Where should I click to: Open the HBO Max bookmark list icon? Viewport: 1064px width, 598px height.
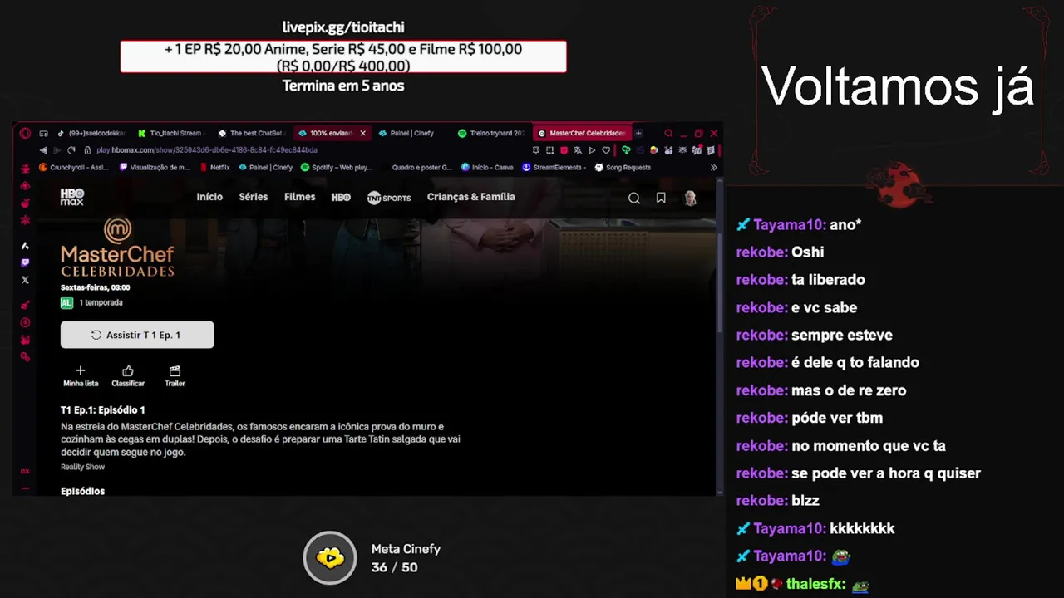tap(661, 198)
